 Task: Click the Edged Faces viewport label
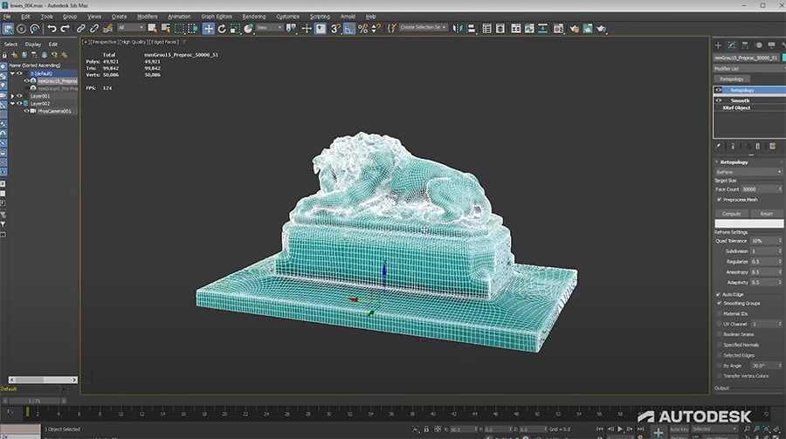pos(164,42)
